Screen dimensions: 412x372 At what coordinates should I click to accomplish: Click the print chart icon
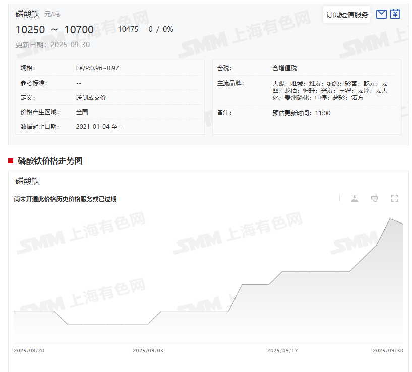pyautogui.click(x=375, y=198)
